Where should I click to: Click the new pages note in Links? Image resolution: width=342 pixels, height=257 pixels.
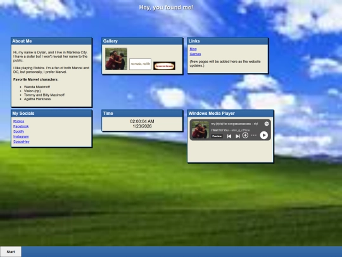point(225,63)
